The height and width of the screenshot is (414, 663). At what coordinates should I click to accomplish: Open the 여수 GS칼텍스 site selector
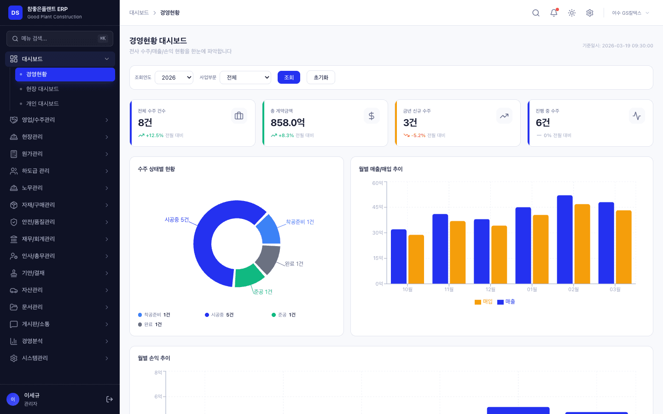630,13
